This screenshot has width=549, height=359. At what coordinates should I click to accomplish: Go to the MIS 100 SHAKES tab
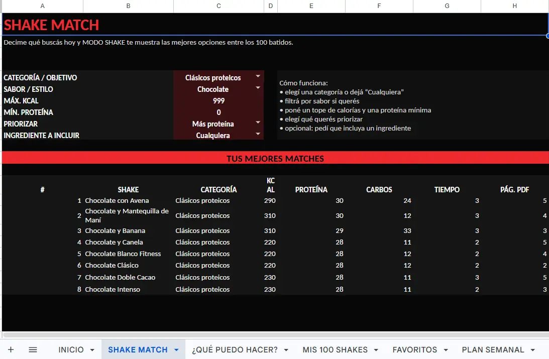pos(335,349)
